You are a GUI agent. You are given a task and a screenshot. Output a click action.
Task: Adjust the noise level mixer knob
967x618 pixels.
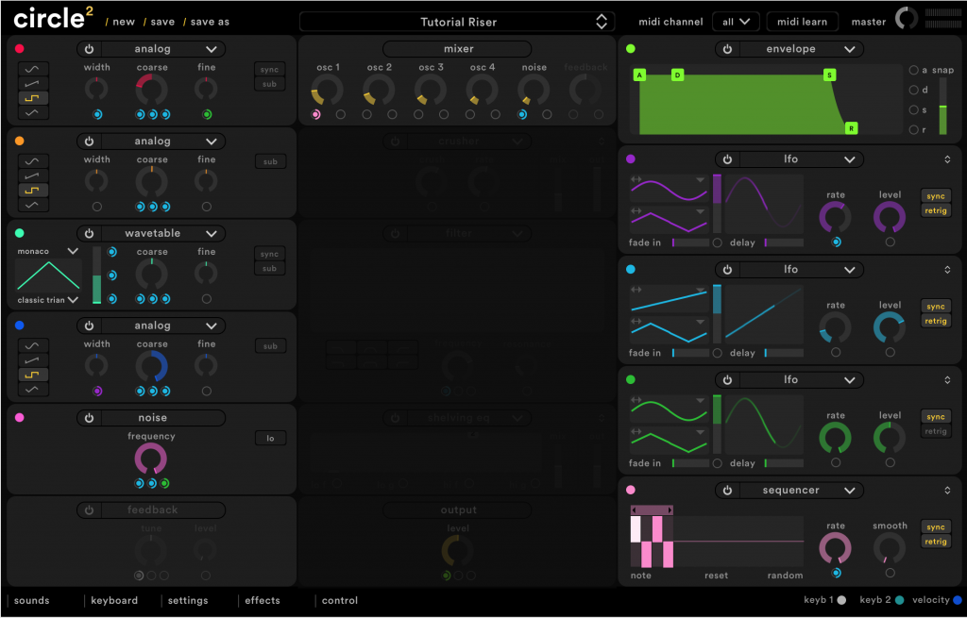[534, 90]
